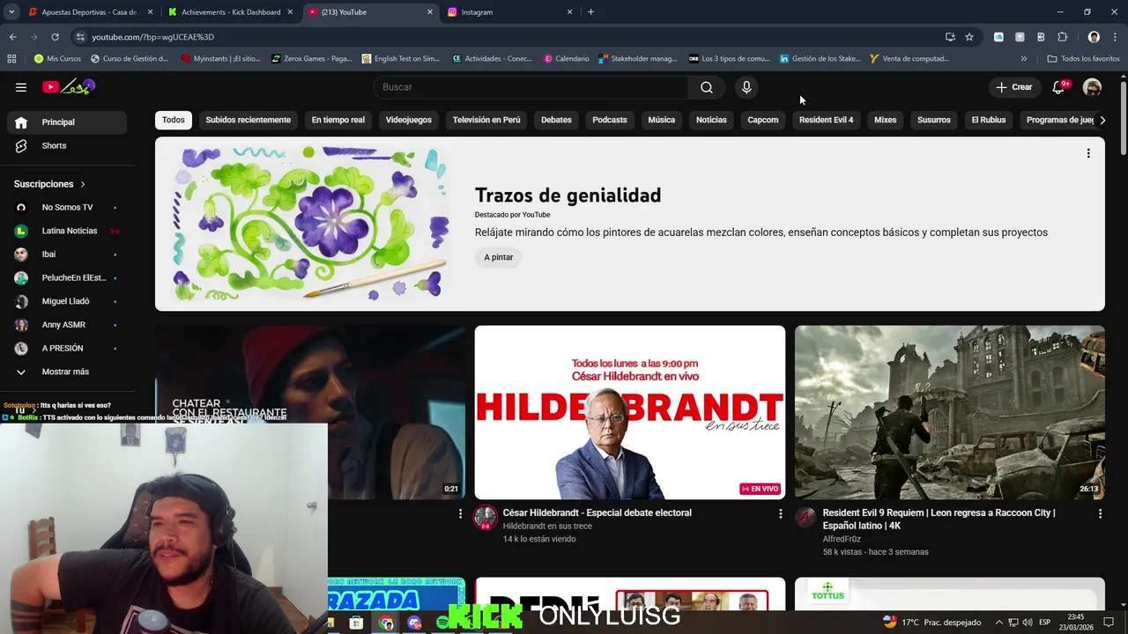Open the Mis Cursos bookmark
Viewport: 1128px width, 634px height.
[57, 59]
